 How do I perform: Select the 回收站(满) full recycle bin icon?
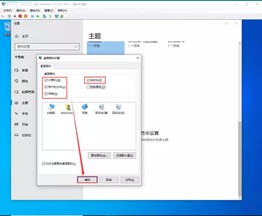pyautogui.click(x=101, y=109)
